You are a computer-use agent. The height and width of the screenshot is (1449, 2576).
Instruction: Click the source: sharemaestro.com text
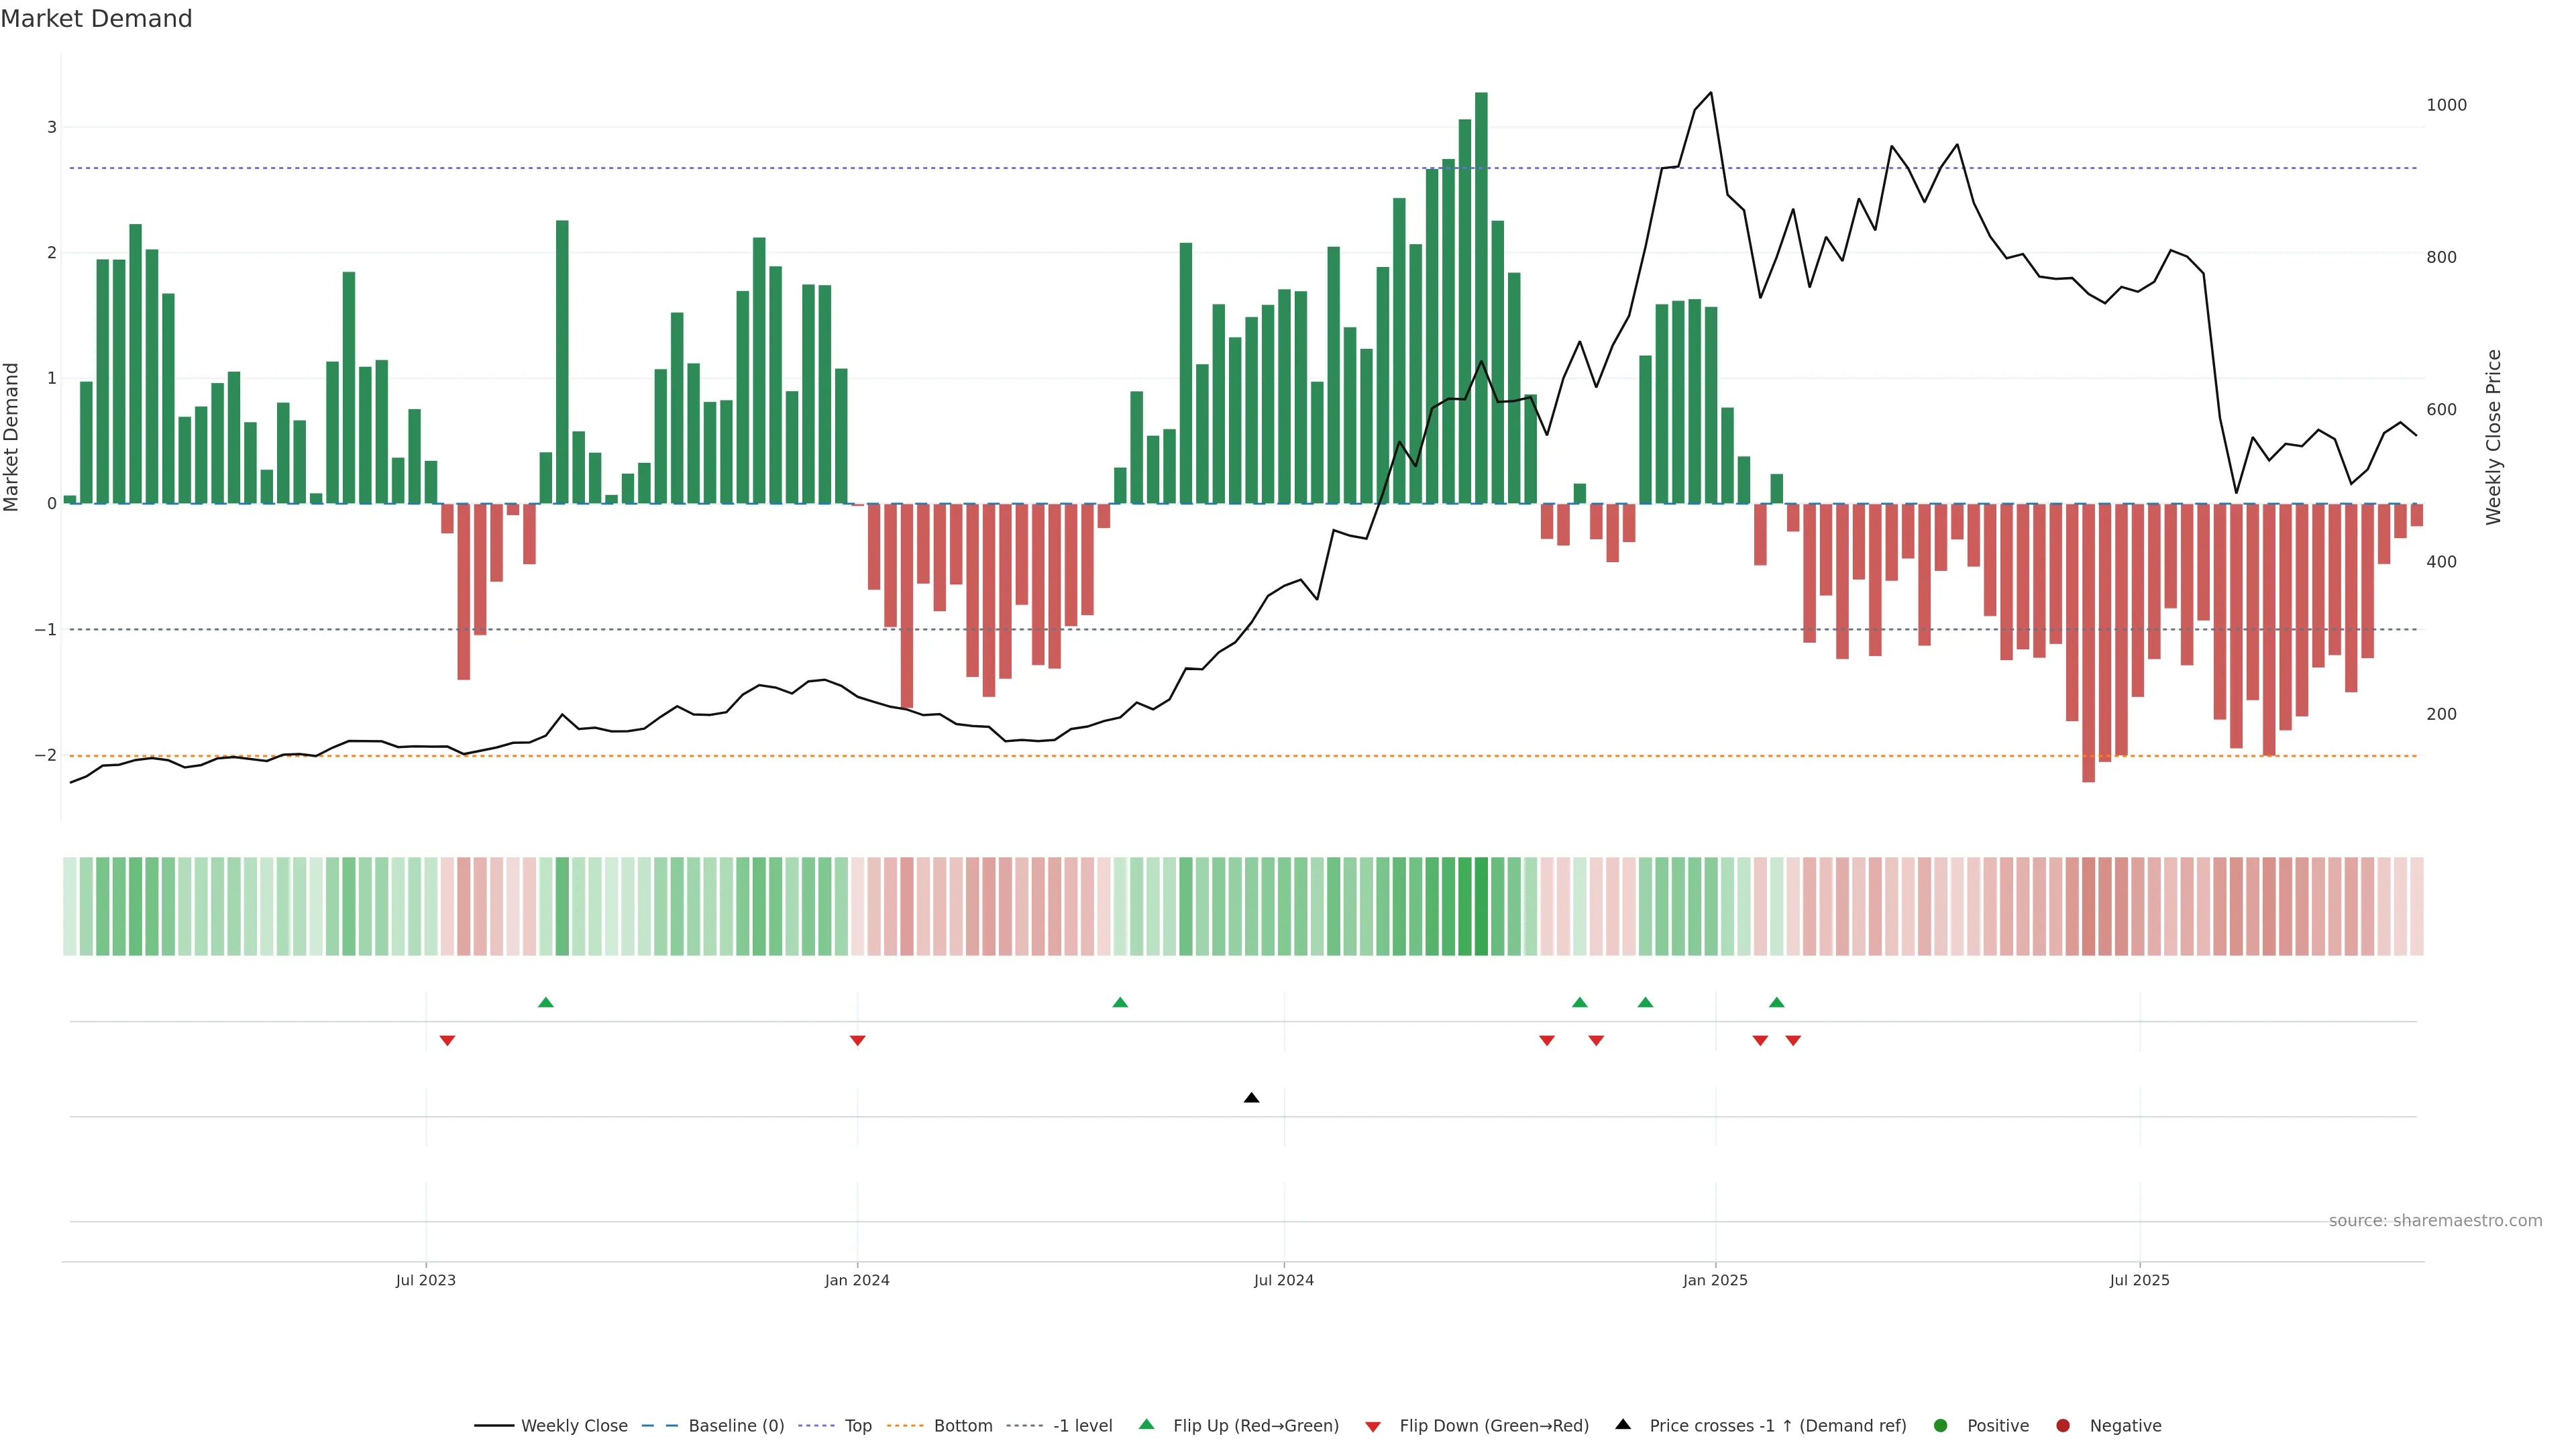point(2435,1221)
